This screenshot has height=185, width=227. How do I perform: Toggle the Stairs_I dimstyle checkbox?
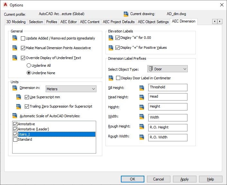pos(15,134)
